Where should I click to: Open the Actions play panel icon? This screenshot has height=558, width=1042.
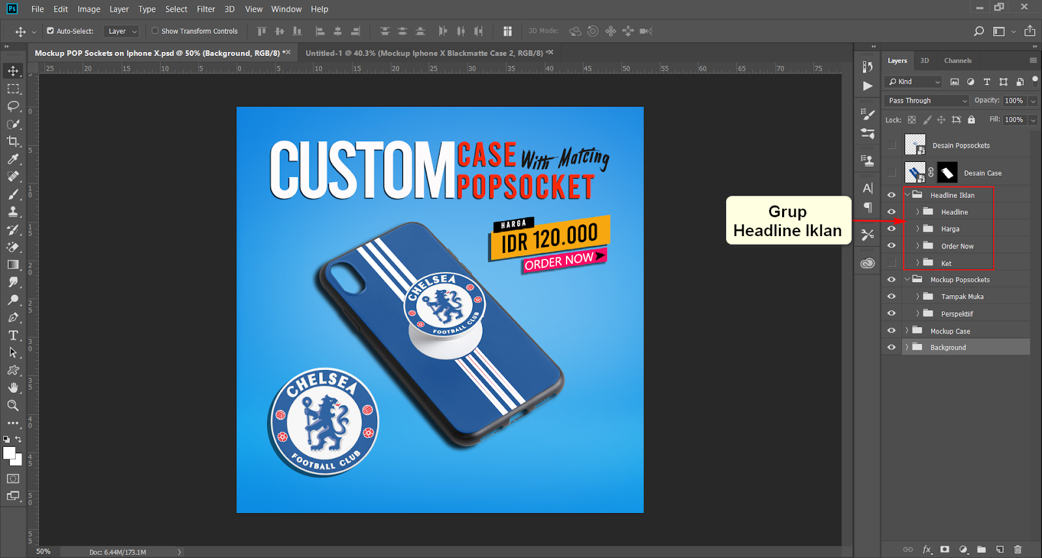click(x=867, y=86)
